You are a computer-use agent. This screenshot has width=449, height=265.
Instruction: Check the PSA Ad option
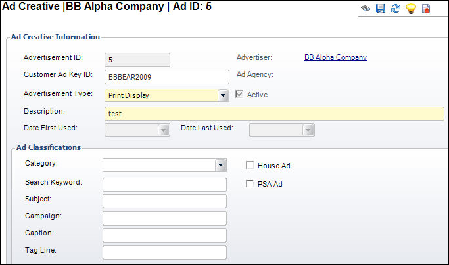(250, 183)
